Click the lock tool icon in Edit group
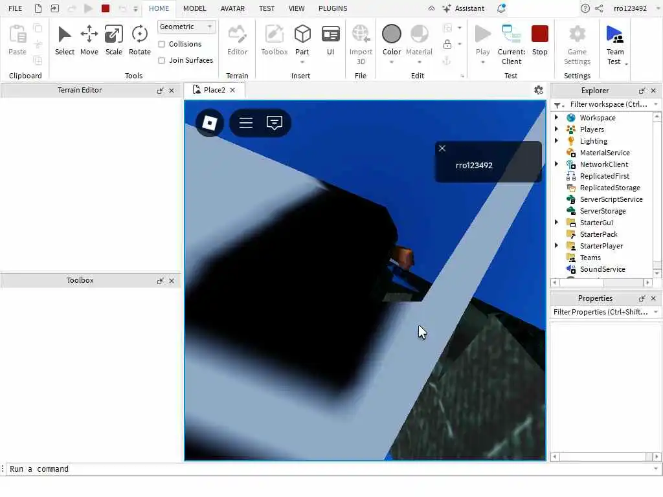This screenshot has width=663, height=497. coord(447,44)
